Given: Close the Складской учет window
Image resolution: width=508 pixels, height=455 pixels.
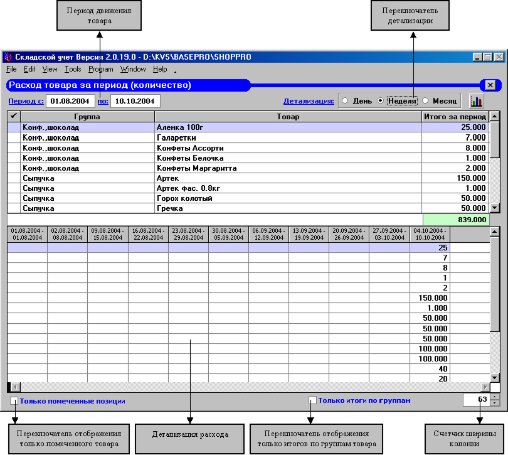Looking at the screenshot, I should click(x=499, y=57).
